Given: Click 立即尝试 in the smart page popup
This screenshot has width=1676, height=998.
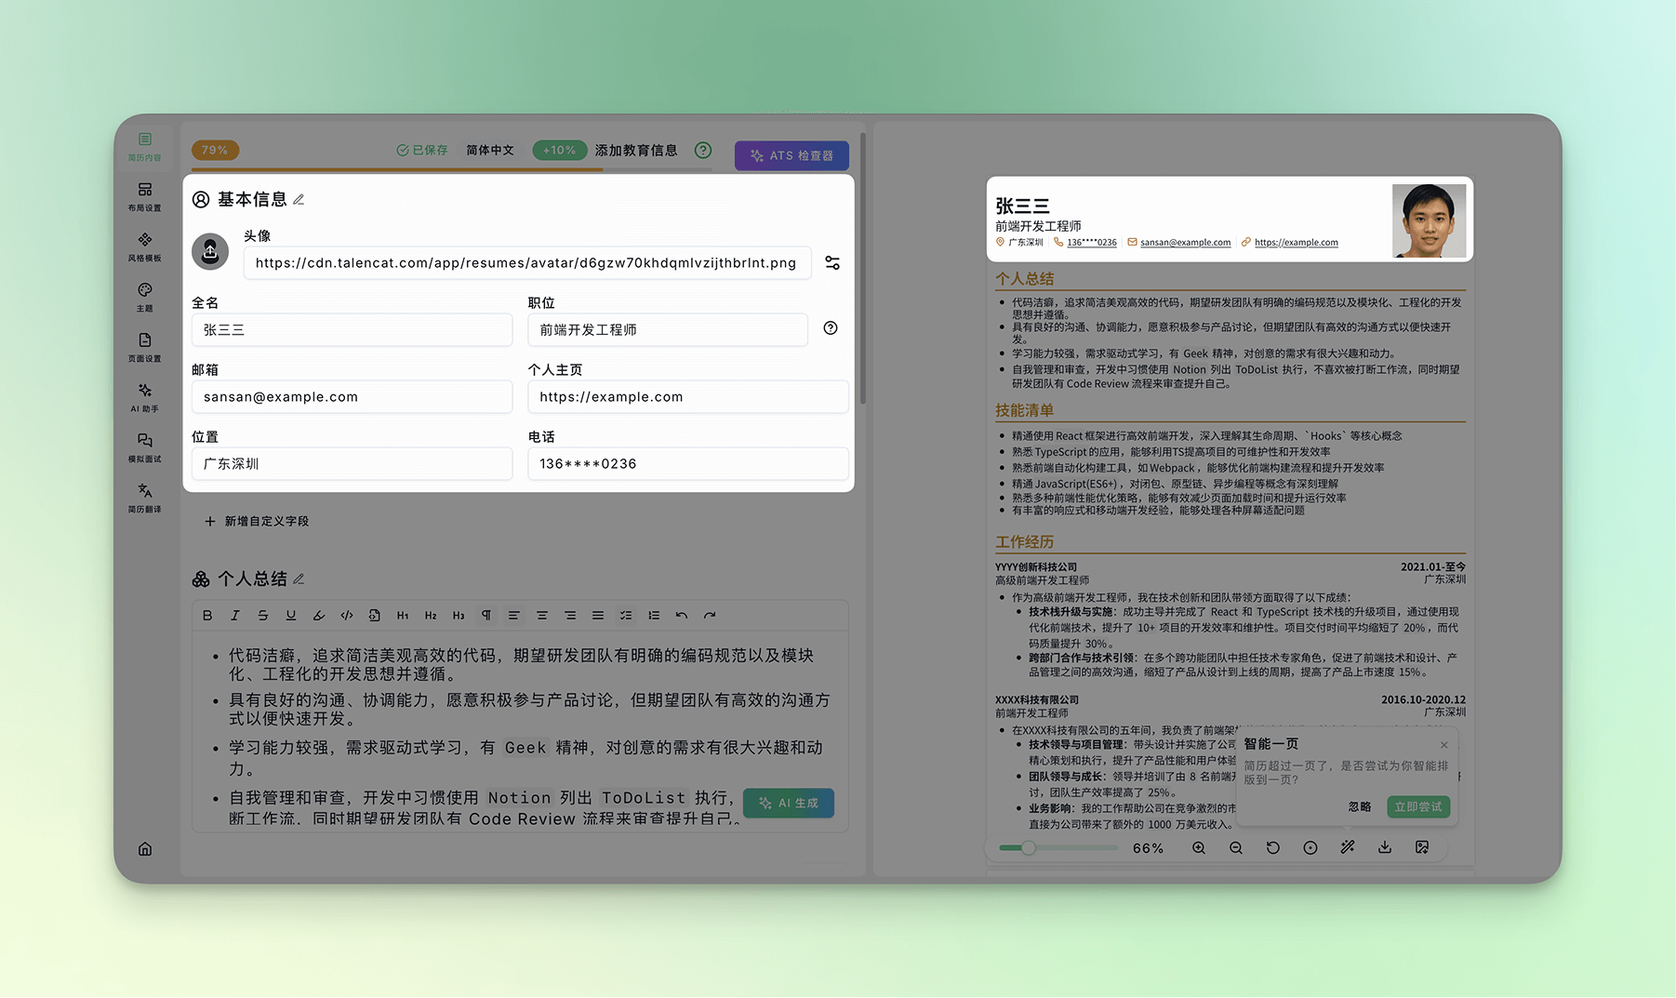Looking at the screenshot, I should coord(1417,806).
